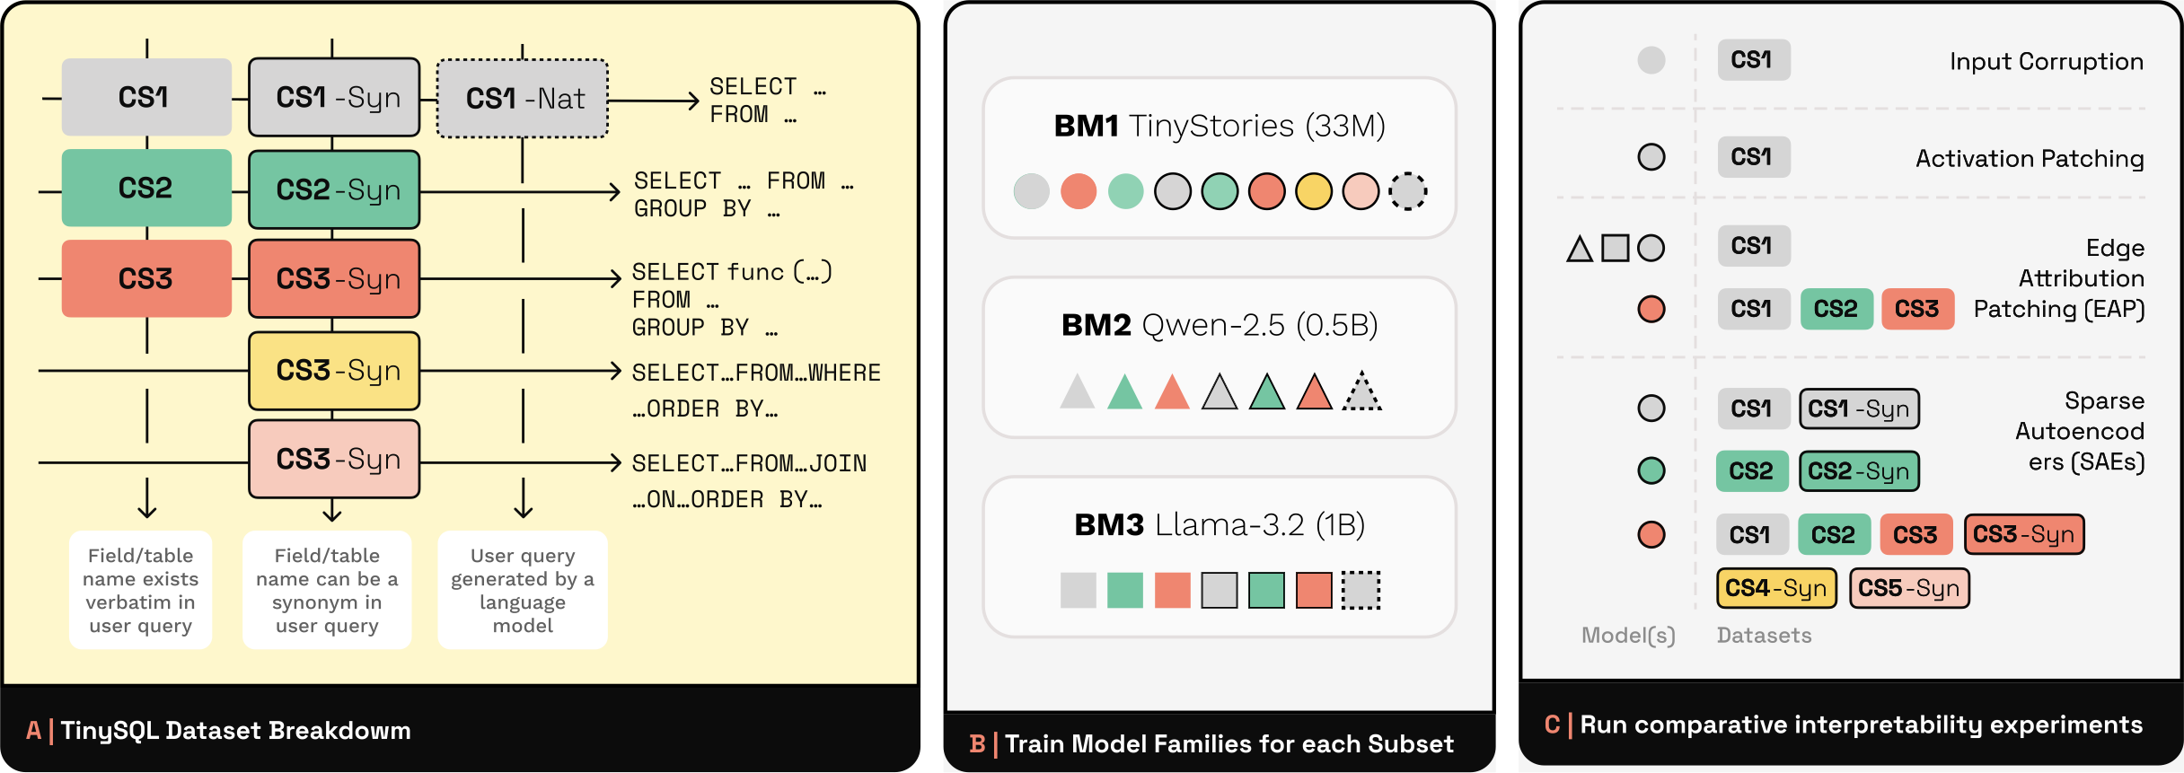The image size is (2184, 773).
Task: Select the yellow CS3-Syn box in panel A
Action: point(334,371)
